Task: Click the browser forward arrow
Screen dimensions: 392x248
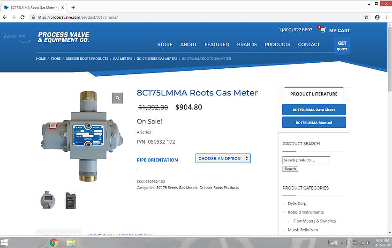Action: pyautogui.click(x=14, y=17)
